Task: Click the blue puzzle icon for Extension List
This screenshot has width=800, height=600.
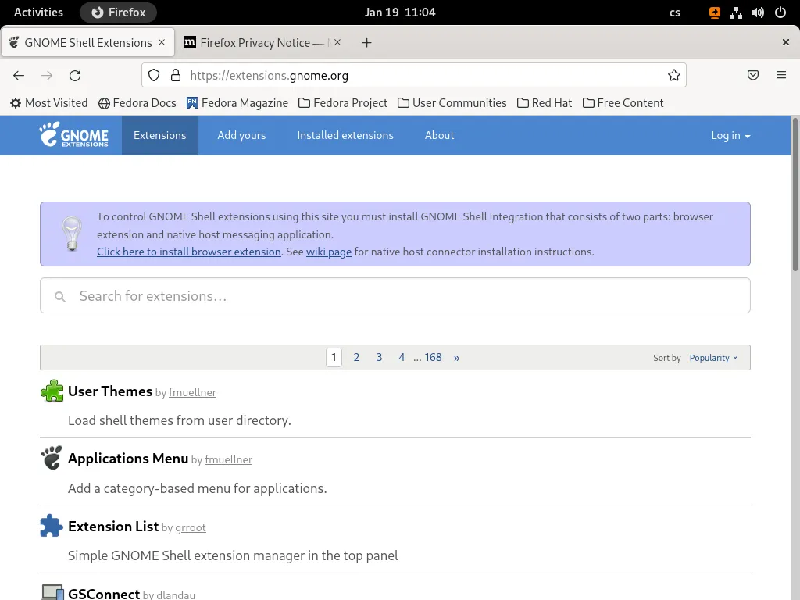Action: click(x=51, y=525)
